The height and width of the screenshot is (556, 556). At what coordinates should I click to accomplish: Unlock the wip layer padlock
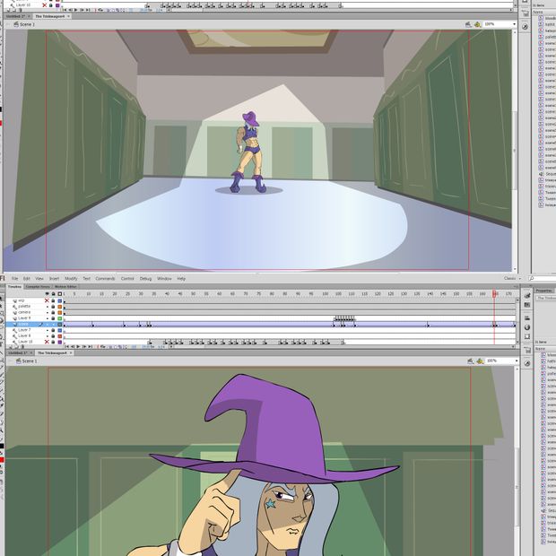pyautogui.click(x=53, y=300)
